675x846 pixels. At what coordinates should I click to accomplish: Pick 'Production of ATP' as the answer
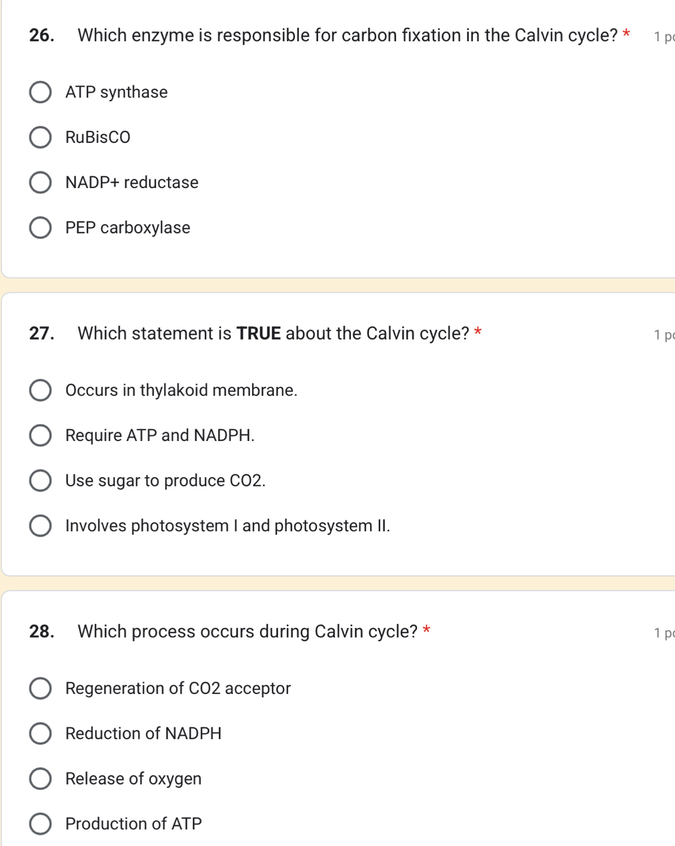pyautogui.click(x=40, y=823)
